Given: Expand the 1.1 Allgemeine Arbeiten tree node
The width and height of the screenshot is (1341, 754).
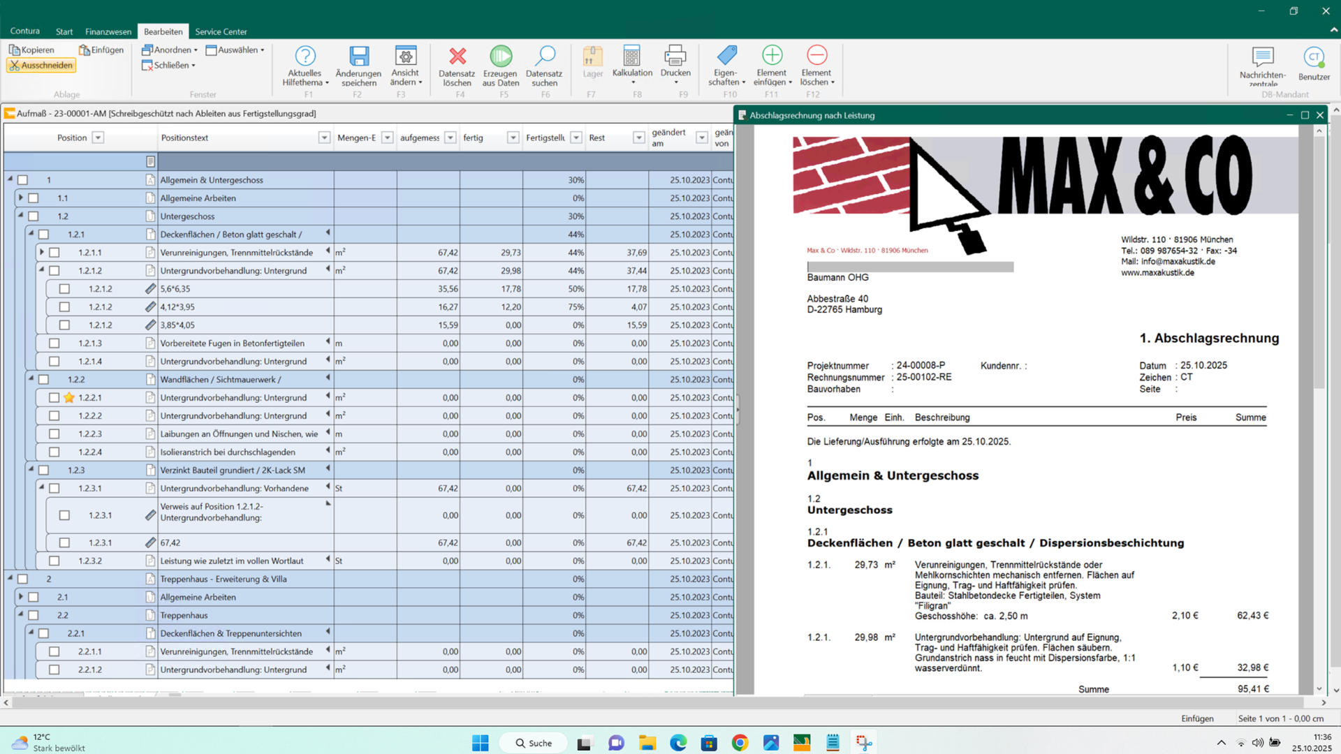Looking at the screenshot, I should click(x=21, y=198).
